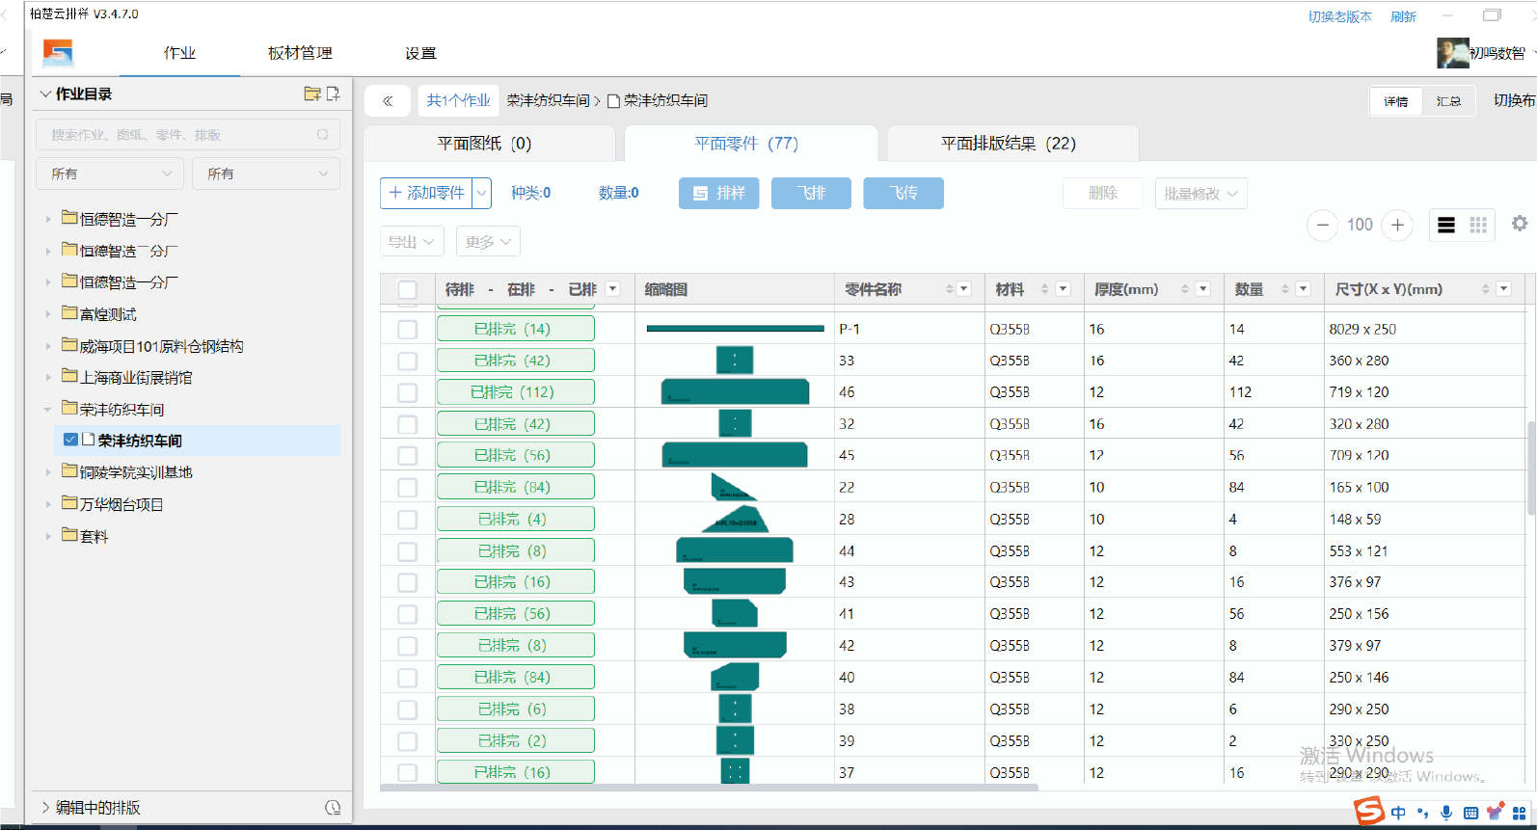1537x830 pixels.
Task: Open the 设置 top menu
Action: pyautogui.click(x=420, y=53)
